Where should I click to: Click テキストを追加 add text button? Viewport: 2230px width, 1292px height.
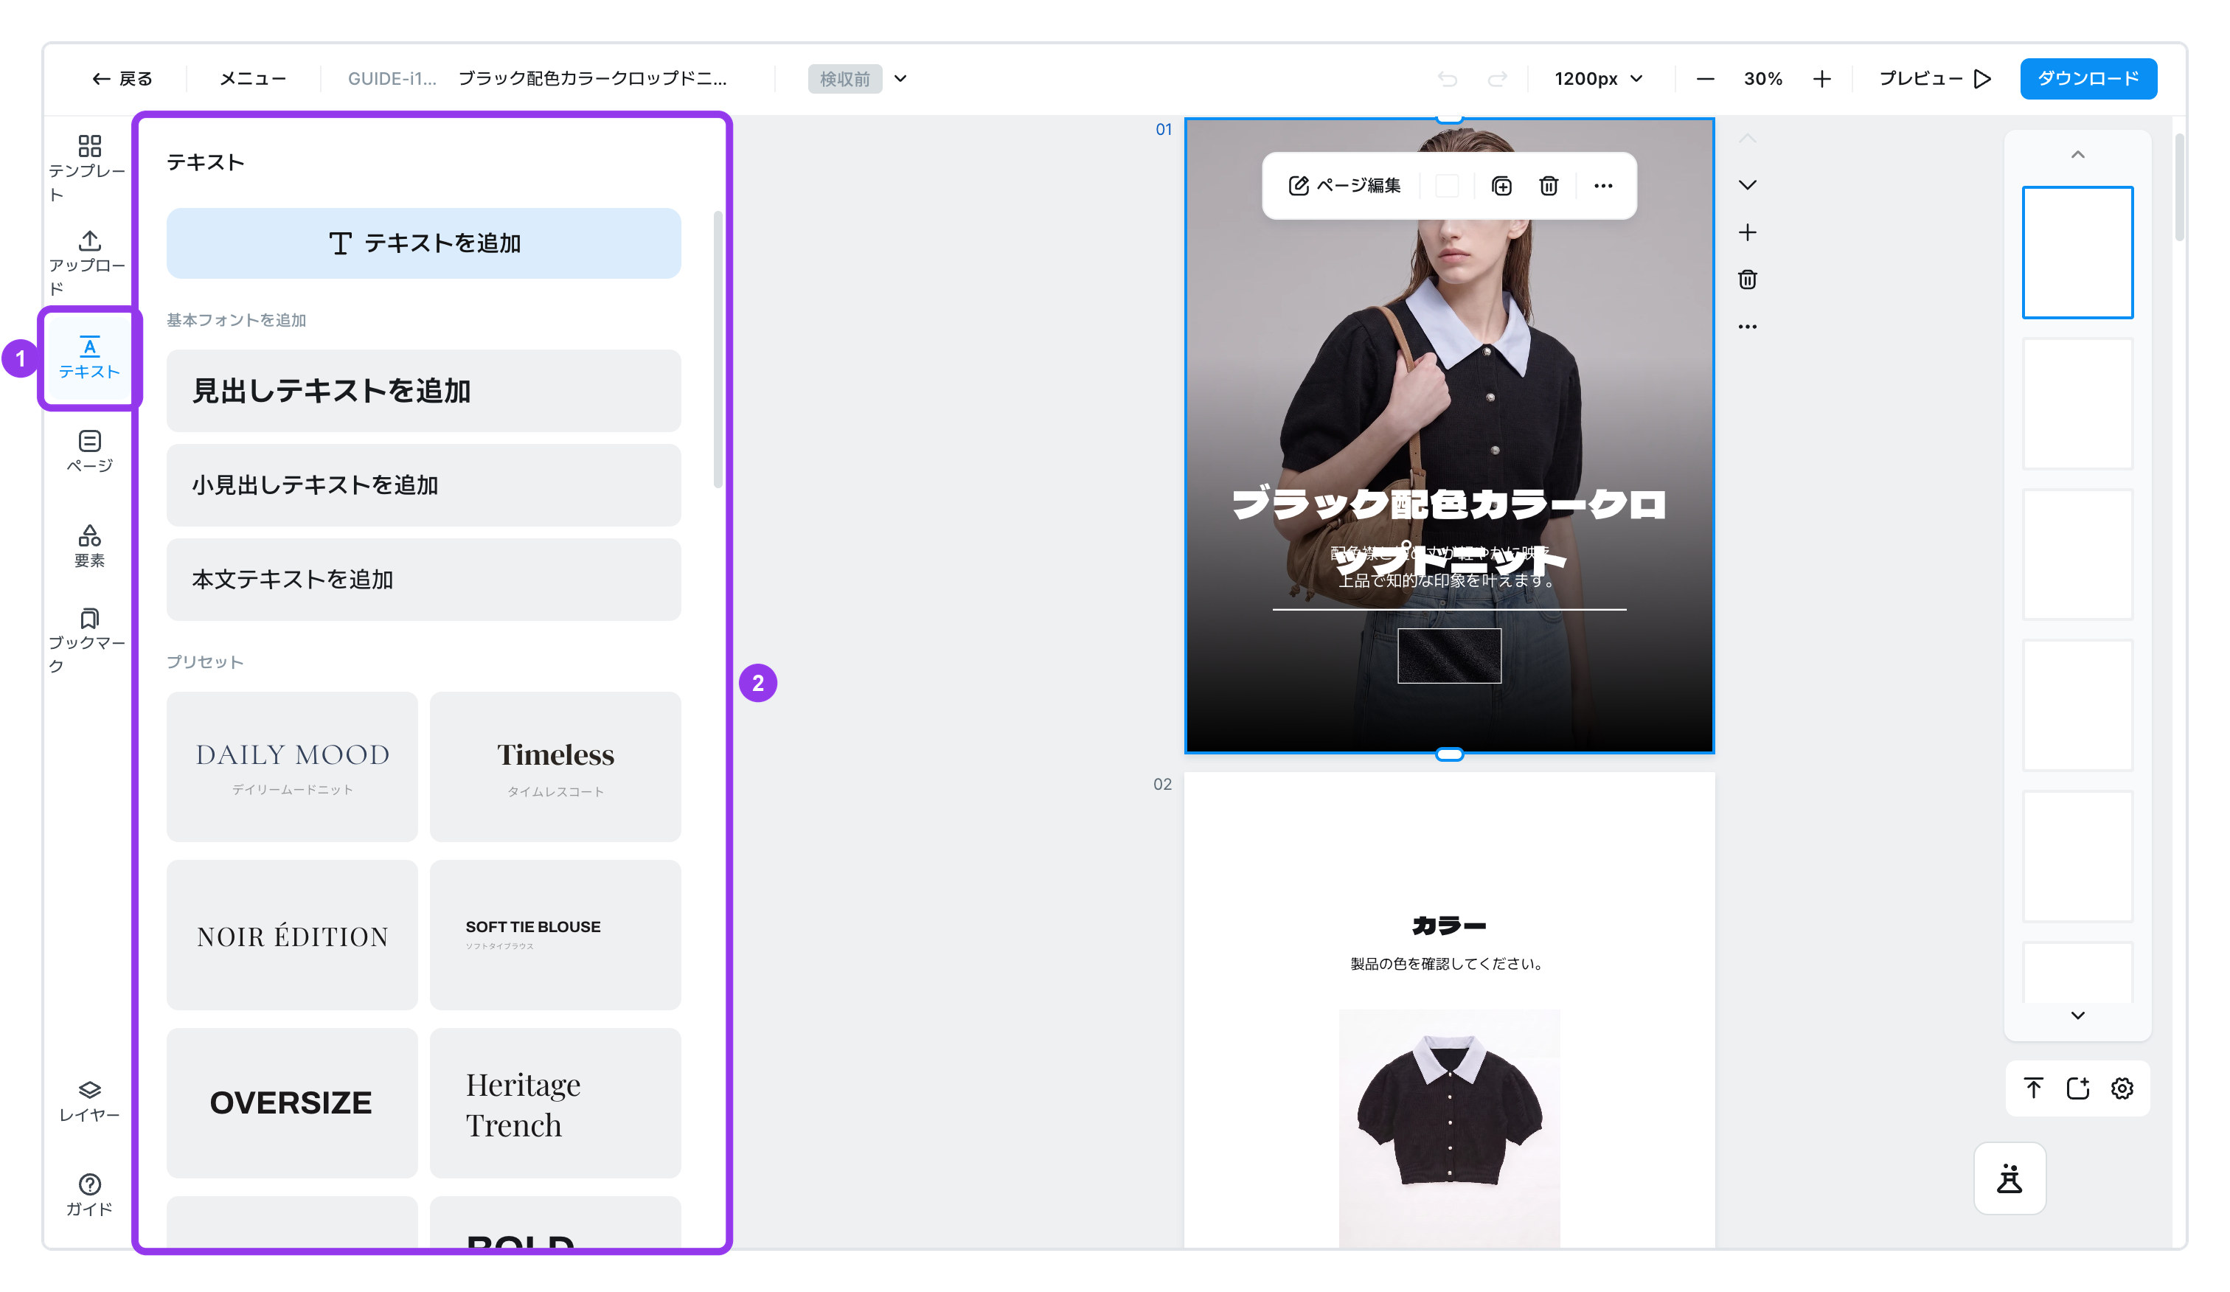click(x=424, y=243)
